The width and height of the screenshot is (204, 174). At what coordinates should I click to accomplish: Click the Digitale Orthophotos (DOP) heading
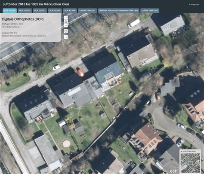23,19
